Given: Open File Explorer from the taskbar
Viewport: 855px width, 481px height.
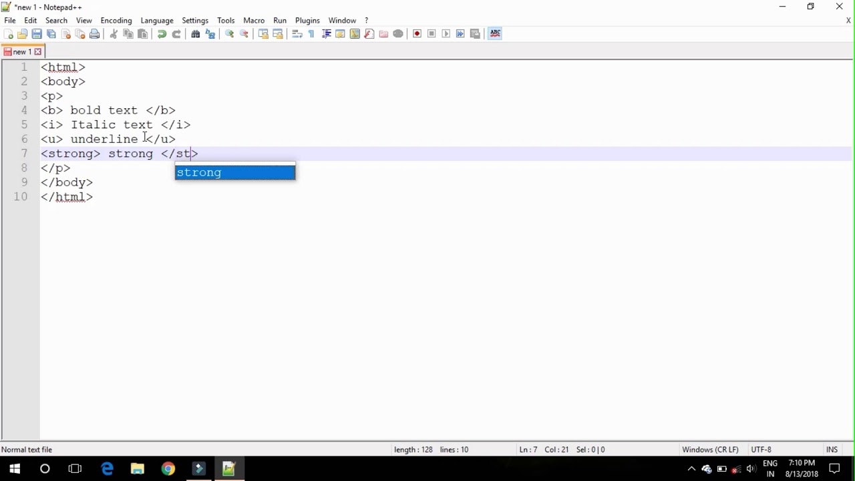Looking at the screenshot, I should tap(137, 469).
